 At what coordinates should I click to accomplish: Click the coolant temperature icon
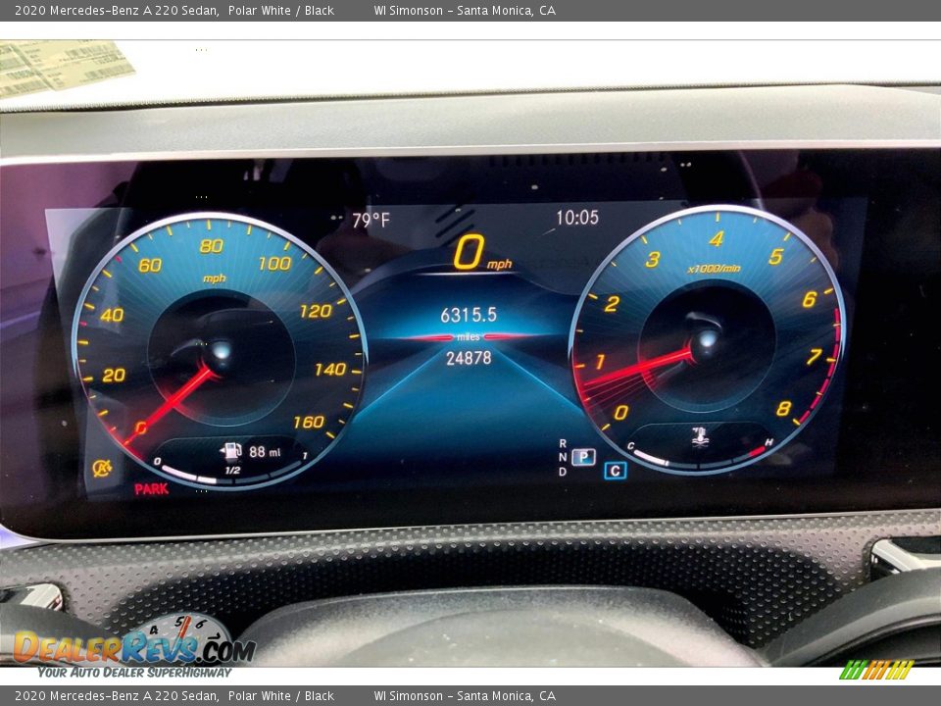click(700, 437)
